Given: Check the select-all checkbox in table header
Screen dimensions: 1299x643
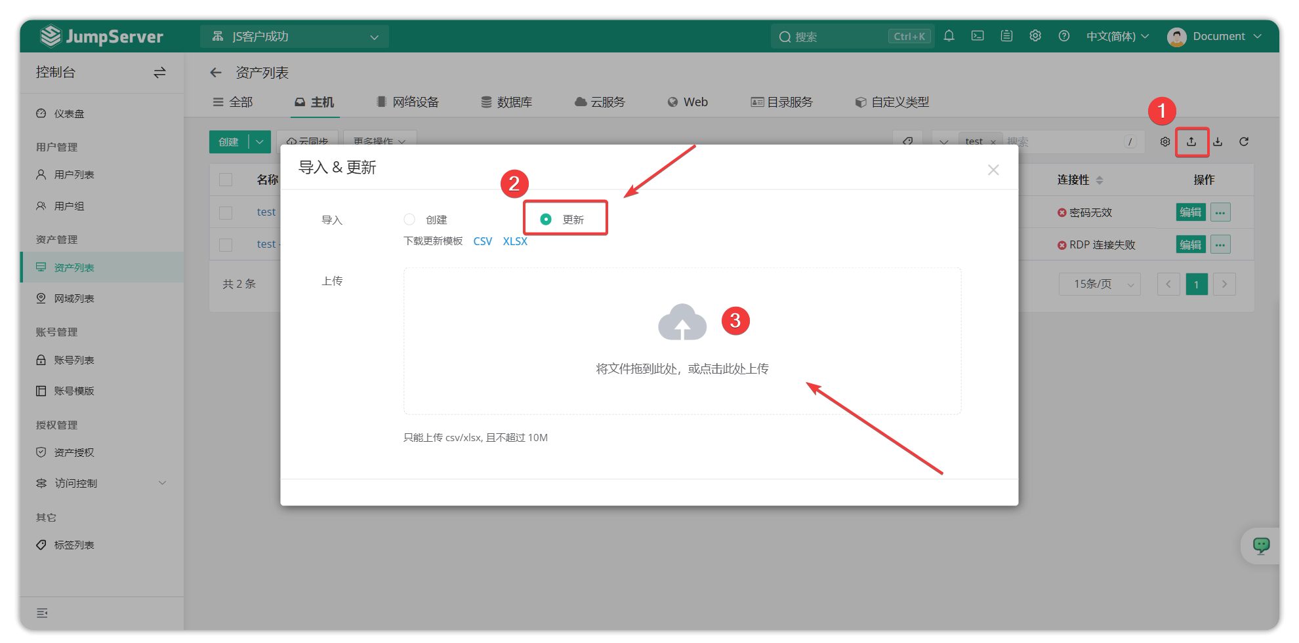Looking at the screenshot, I should (x=226, y=180).
